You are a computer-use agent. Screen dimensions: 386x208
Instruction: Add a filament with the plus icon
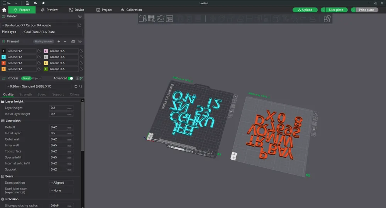(59, 41)
